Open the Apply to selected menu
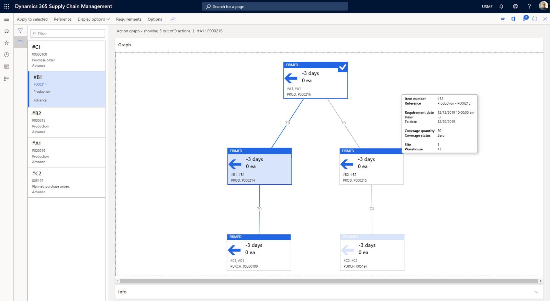This screenshot has height=301, width=550. coord(32,19)
